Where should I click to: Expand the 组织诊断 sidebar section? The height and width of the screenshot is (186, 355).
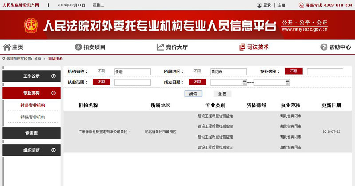[54, 150]
